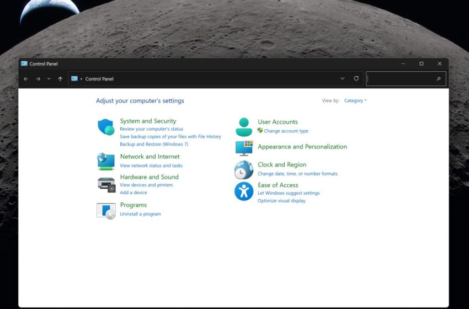The height and width of the screenshot is (309, 469).
Task: Click the search magnifier icon
Action: [x=439, y=79]
